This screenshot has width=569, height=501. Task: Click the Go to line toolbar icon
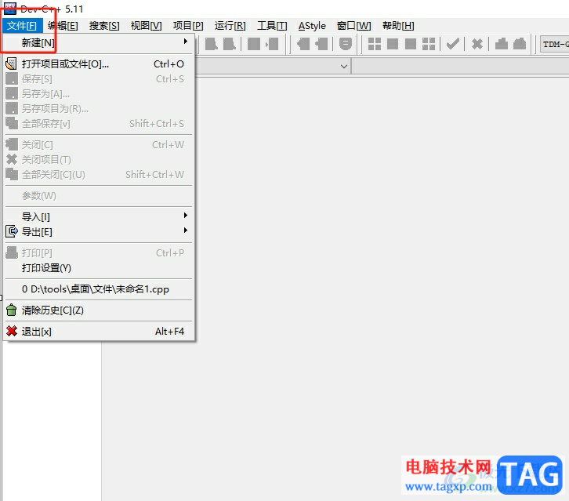272,44
